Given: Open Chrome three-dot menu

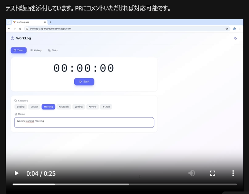Looking at the screenshot, I should click(240, 29).
